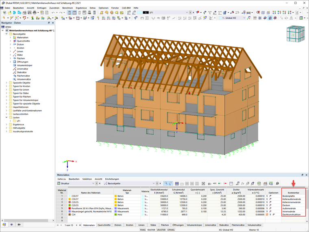Viewport: 309px width, 232px height.
Task: Click the Kommentar column header
Action: click(294, 191)
